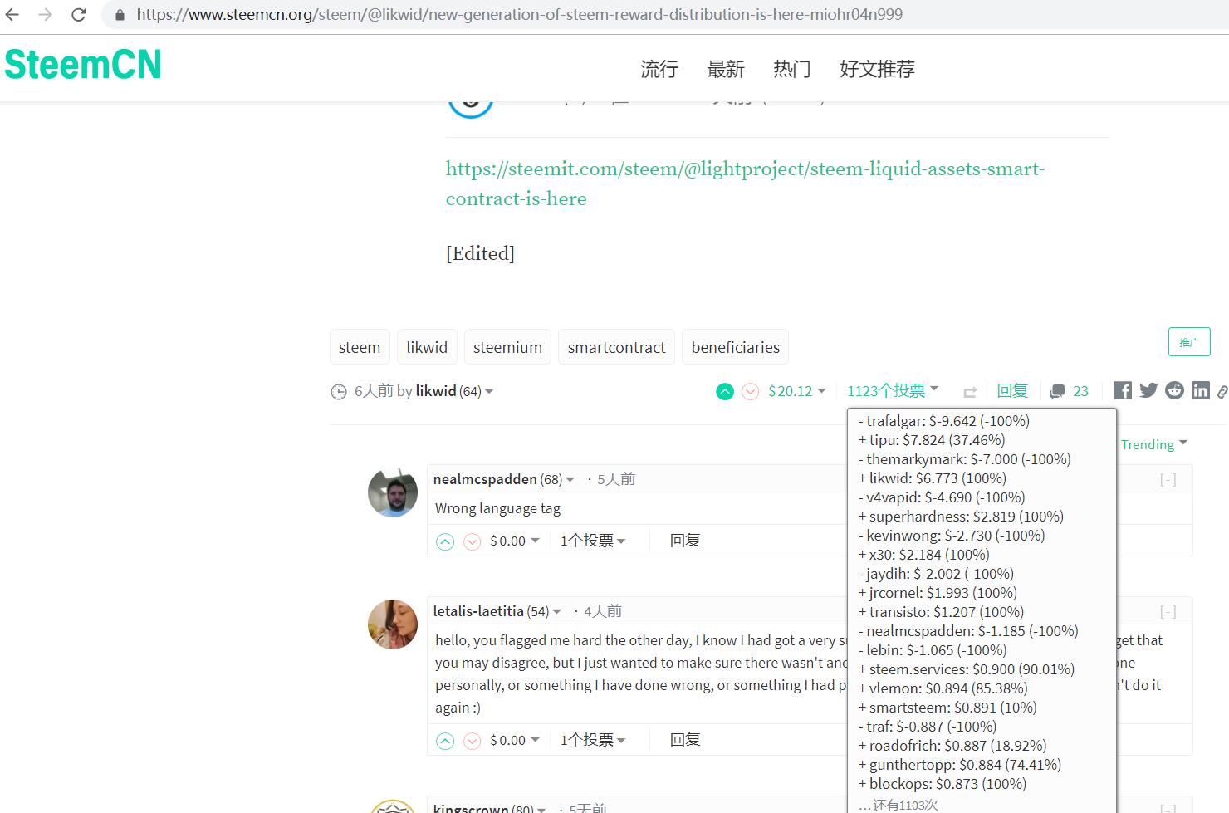Viewport: 1229px width, 813px height.
Task: Click the trafalgar voter entry
Action: (x=944, y=421)
